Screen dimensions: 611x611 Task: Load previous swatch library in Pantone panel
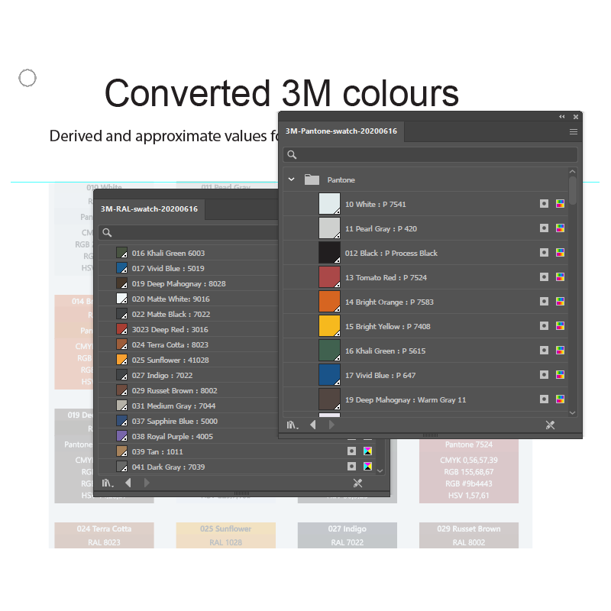coord(313,425)
